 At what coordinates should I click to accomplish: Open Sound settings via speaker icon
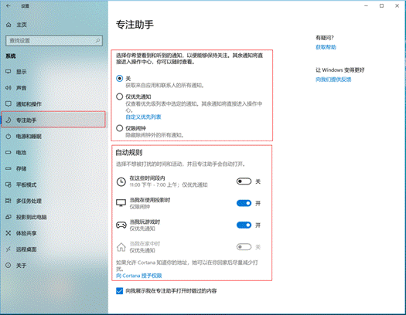9,88
